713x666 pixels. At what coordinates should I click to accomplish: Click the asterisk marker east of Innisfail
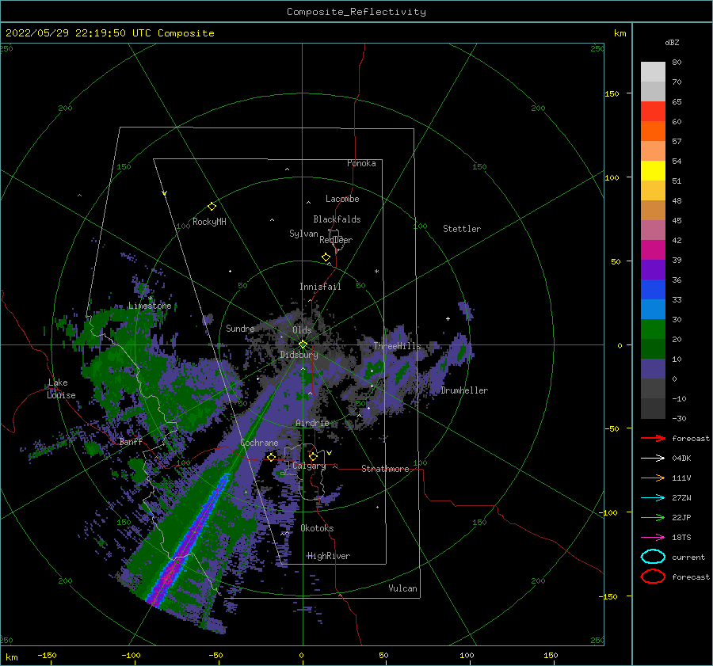[x=376, y=272]
